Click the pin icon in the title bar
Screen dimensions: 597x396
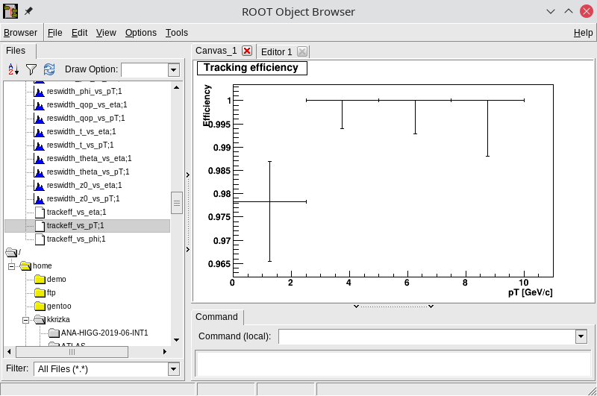pos(29,11)
